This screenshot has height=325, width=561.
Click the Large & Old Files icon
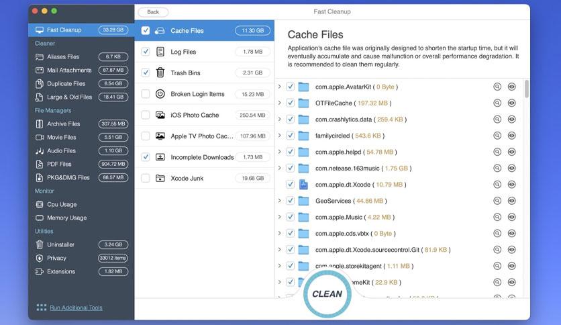point(40,97)
